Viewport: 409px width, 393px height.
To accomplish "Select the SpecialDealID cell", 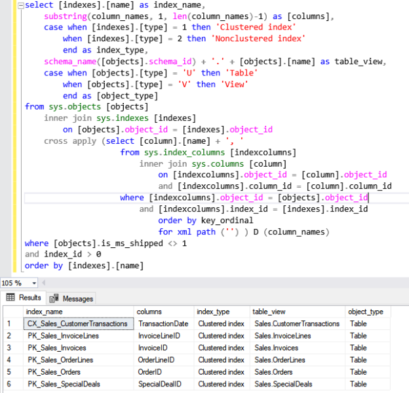I will [x=164, y=384].
